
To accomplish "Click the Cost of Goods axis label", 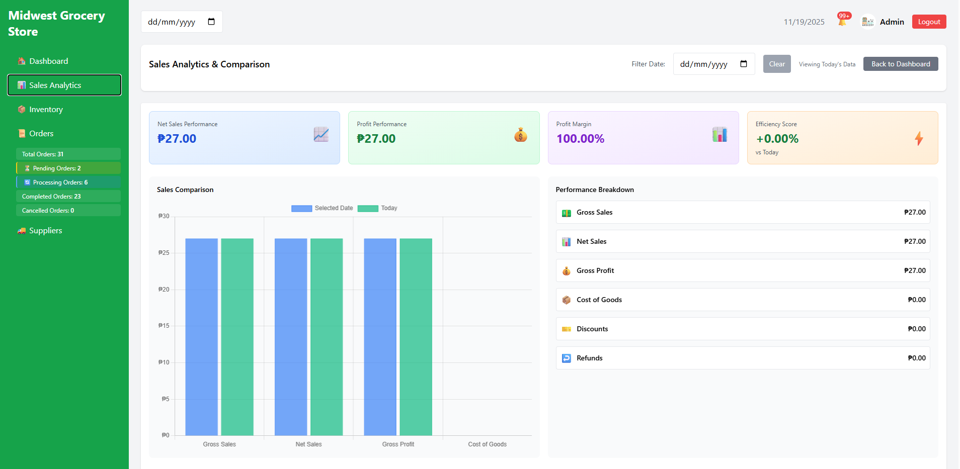I will pos(487,444).
